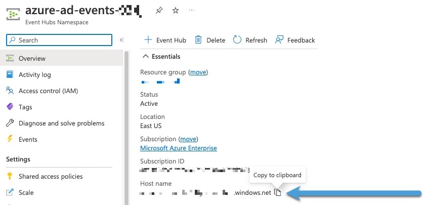Click the plus icon beside Event Hub
This screenshot has width=424, height=205.
point(148,40)
